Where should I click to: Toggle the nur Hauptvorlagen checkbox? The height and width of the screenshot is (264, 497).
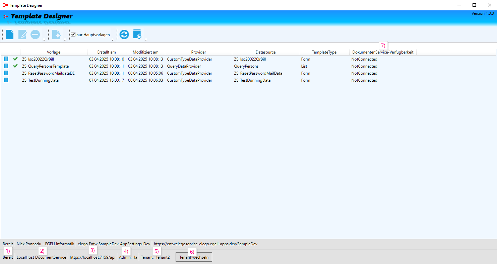pos(73,34)
